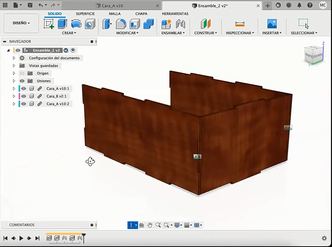Image resolution: width=332 pixels, height=247 pixels.
Task: Click the Insert image icon
Action: point(272,24)
